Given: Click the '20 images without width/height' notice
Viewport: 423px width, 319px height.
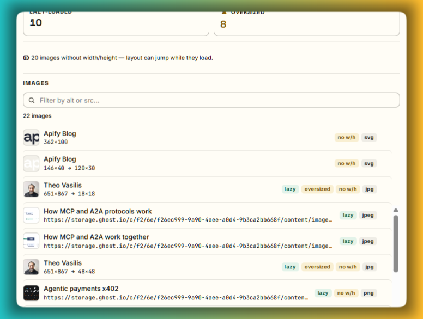Looking at the screenshot, I should [x=122, y=58].
